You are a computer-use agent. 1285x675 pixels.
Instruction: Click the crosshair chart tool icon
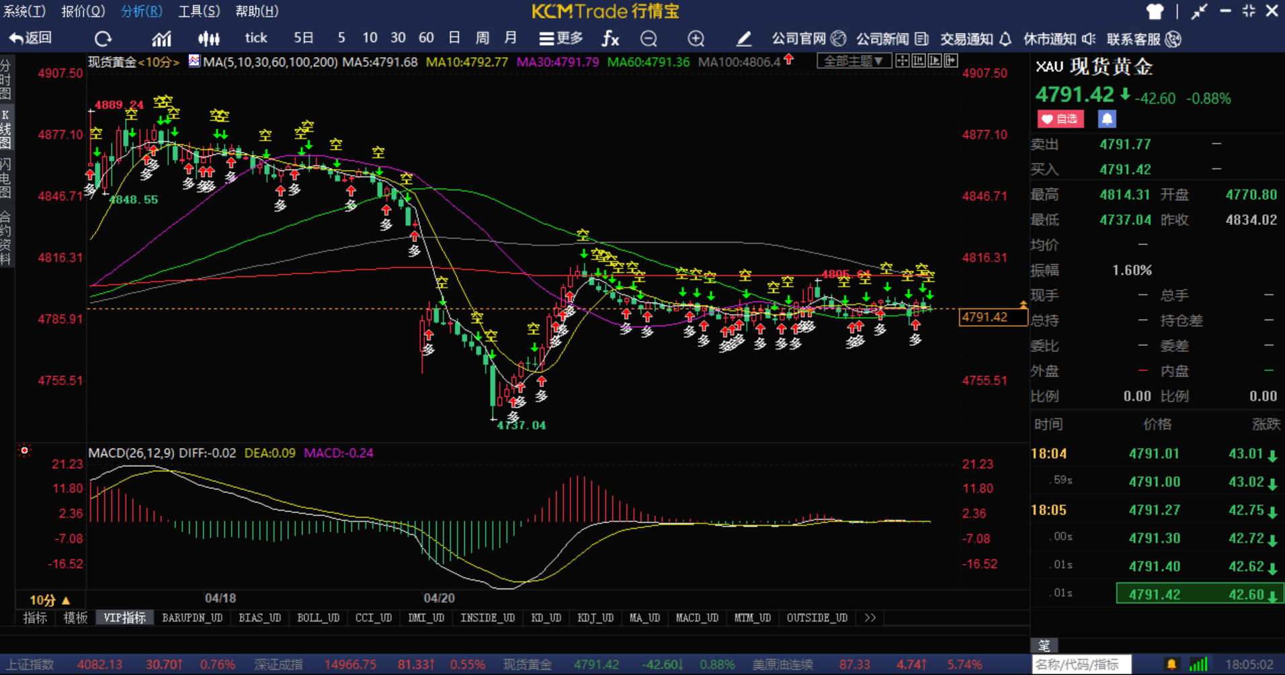click(902, 61)
